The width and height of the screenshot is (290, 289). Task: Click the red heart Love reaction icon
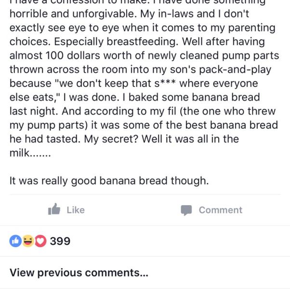coord(40,240)
